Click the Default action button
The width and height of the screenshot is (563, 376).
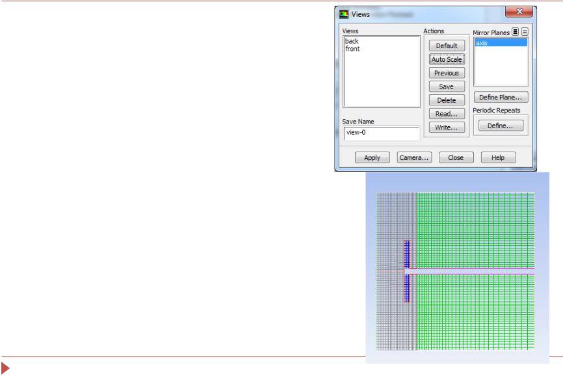click(447, 46)
